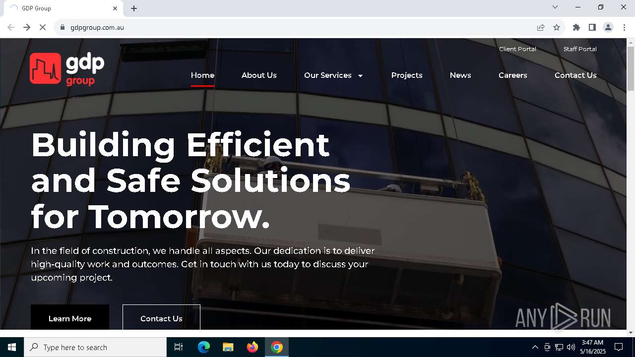Select the Home menu item
Screen dimensions: 635x357
pyautogui.click(x=202, y=75)
